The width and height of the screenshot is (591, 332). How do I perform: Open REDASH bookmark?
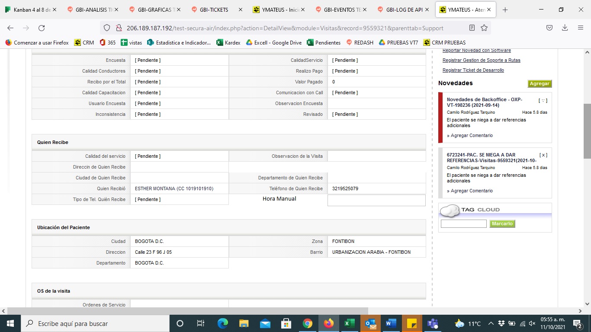tap(359, 43)
